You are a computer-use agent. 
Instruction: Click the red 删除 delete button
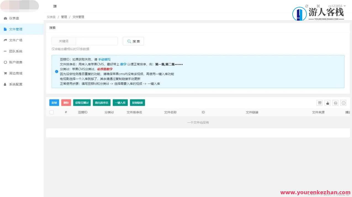(66, 102)
